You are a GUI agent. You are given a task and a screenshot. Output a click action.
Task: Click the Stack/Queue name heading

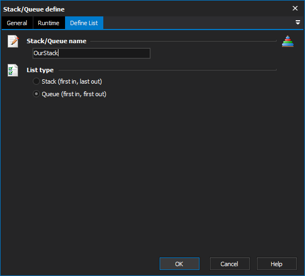click(x=56, y=41)
